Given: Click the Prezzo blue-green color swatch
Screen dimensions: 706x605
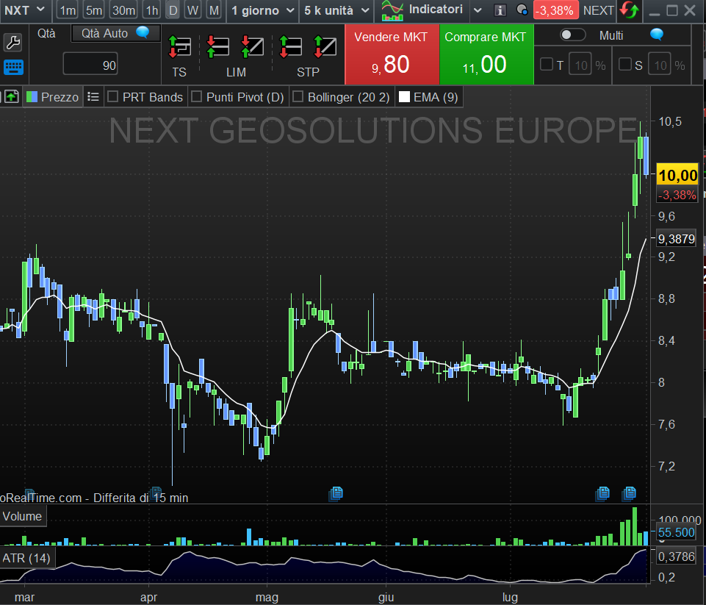Looking at the screenshot, I should (32, 97).
